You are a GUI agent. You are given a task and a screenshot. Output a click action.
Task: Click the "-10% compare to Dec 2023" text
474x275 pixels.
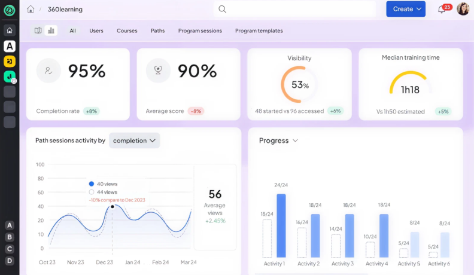point(117,200)
